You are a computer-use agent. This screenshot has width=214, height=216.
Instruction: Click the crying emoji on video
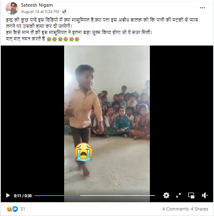83,152
